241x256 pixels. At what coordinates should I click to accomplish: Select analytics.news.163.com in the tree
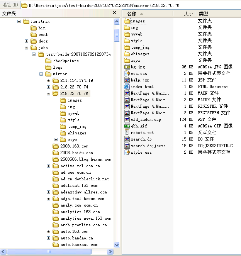(x=86, y=218)
